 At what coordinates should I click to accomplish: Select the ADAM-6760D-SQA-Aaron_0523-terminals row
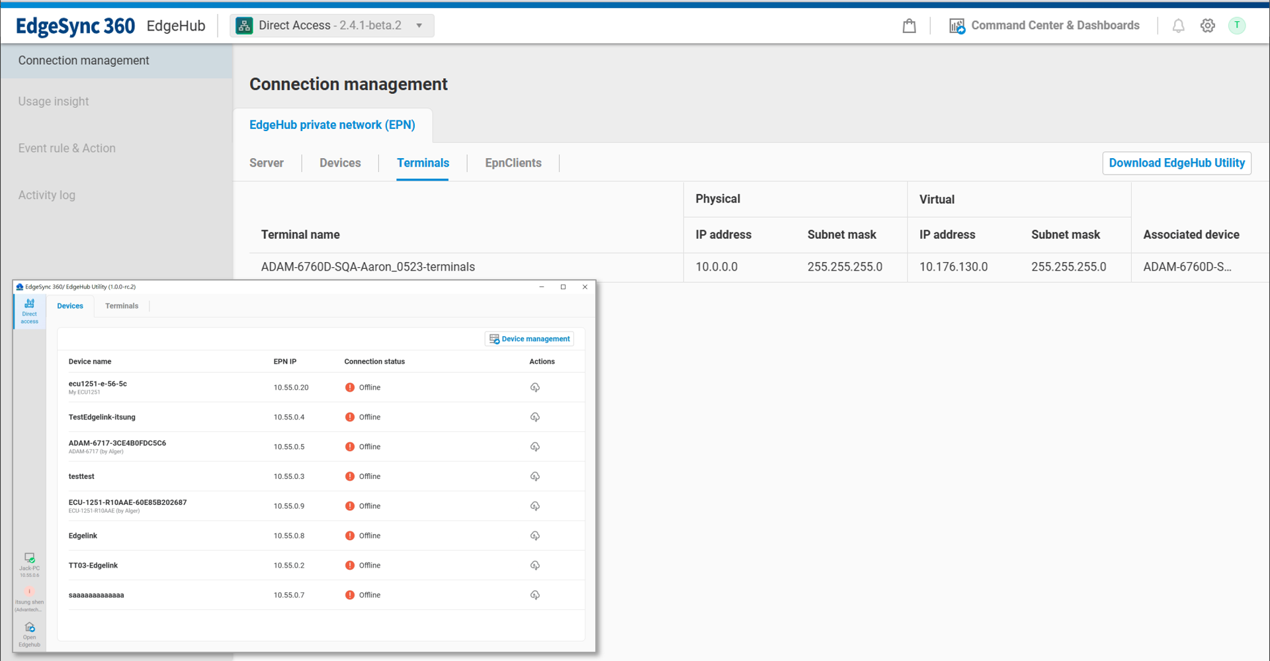click(368, 267)
